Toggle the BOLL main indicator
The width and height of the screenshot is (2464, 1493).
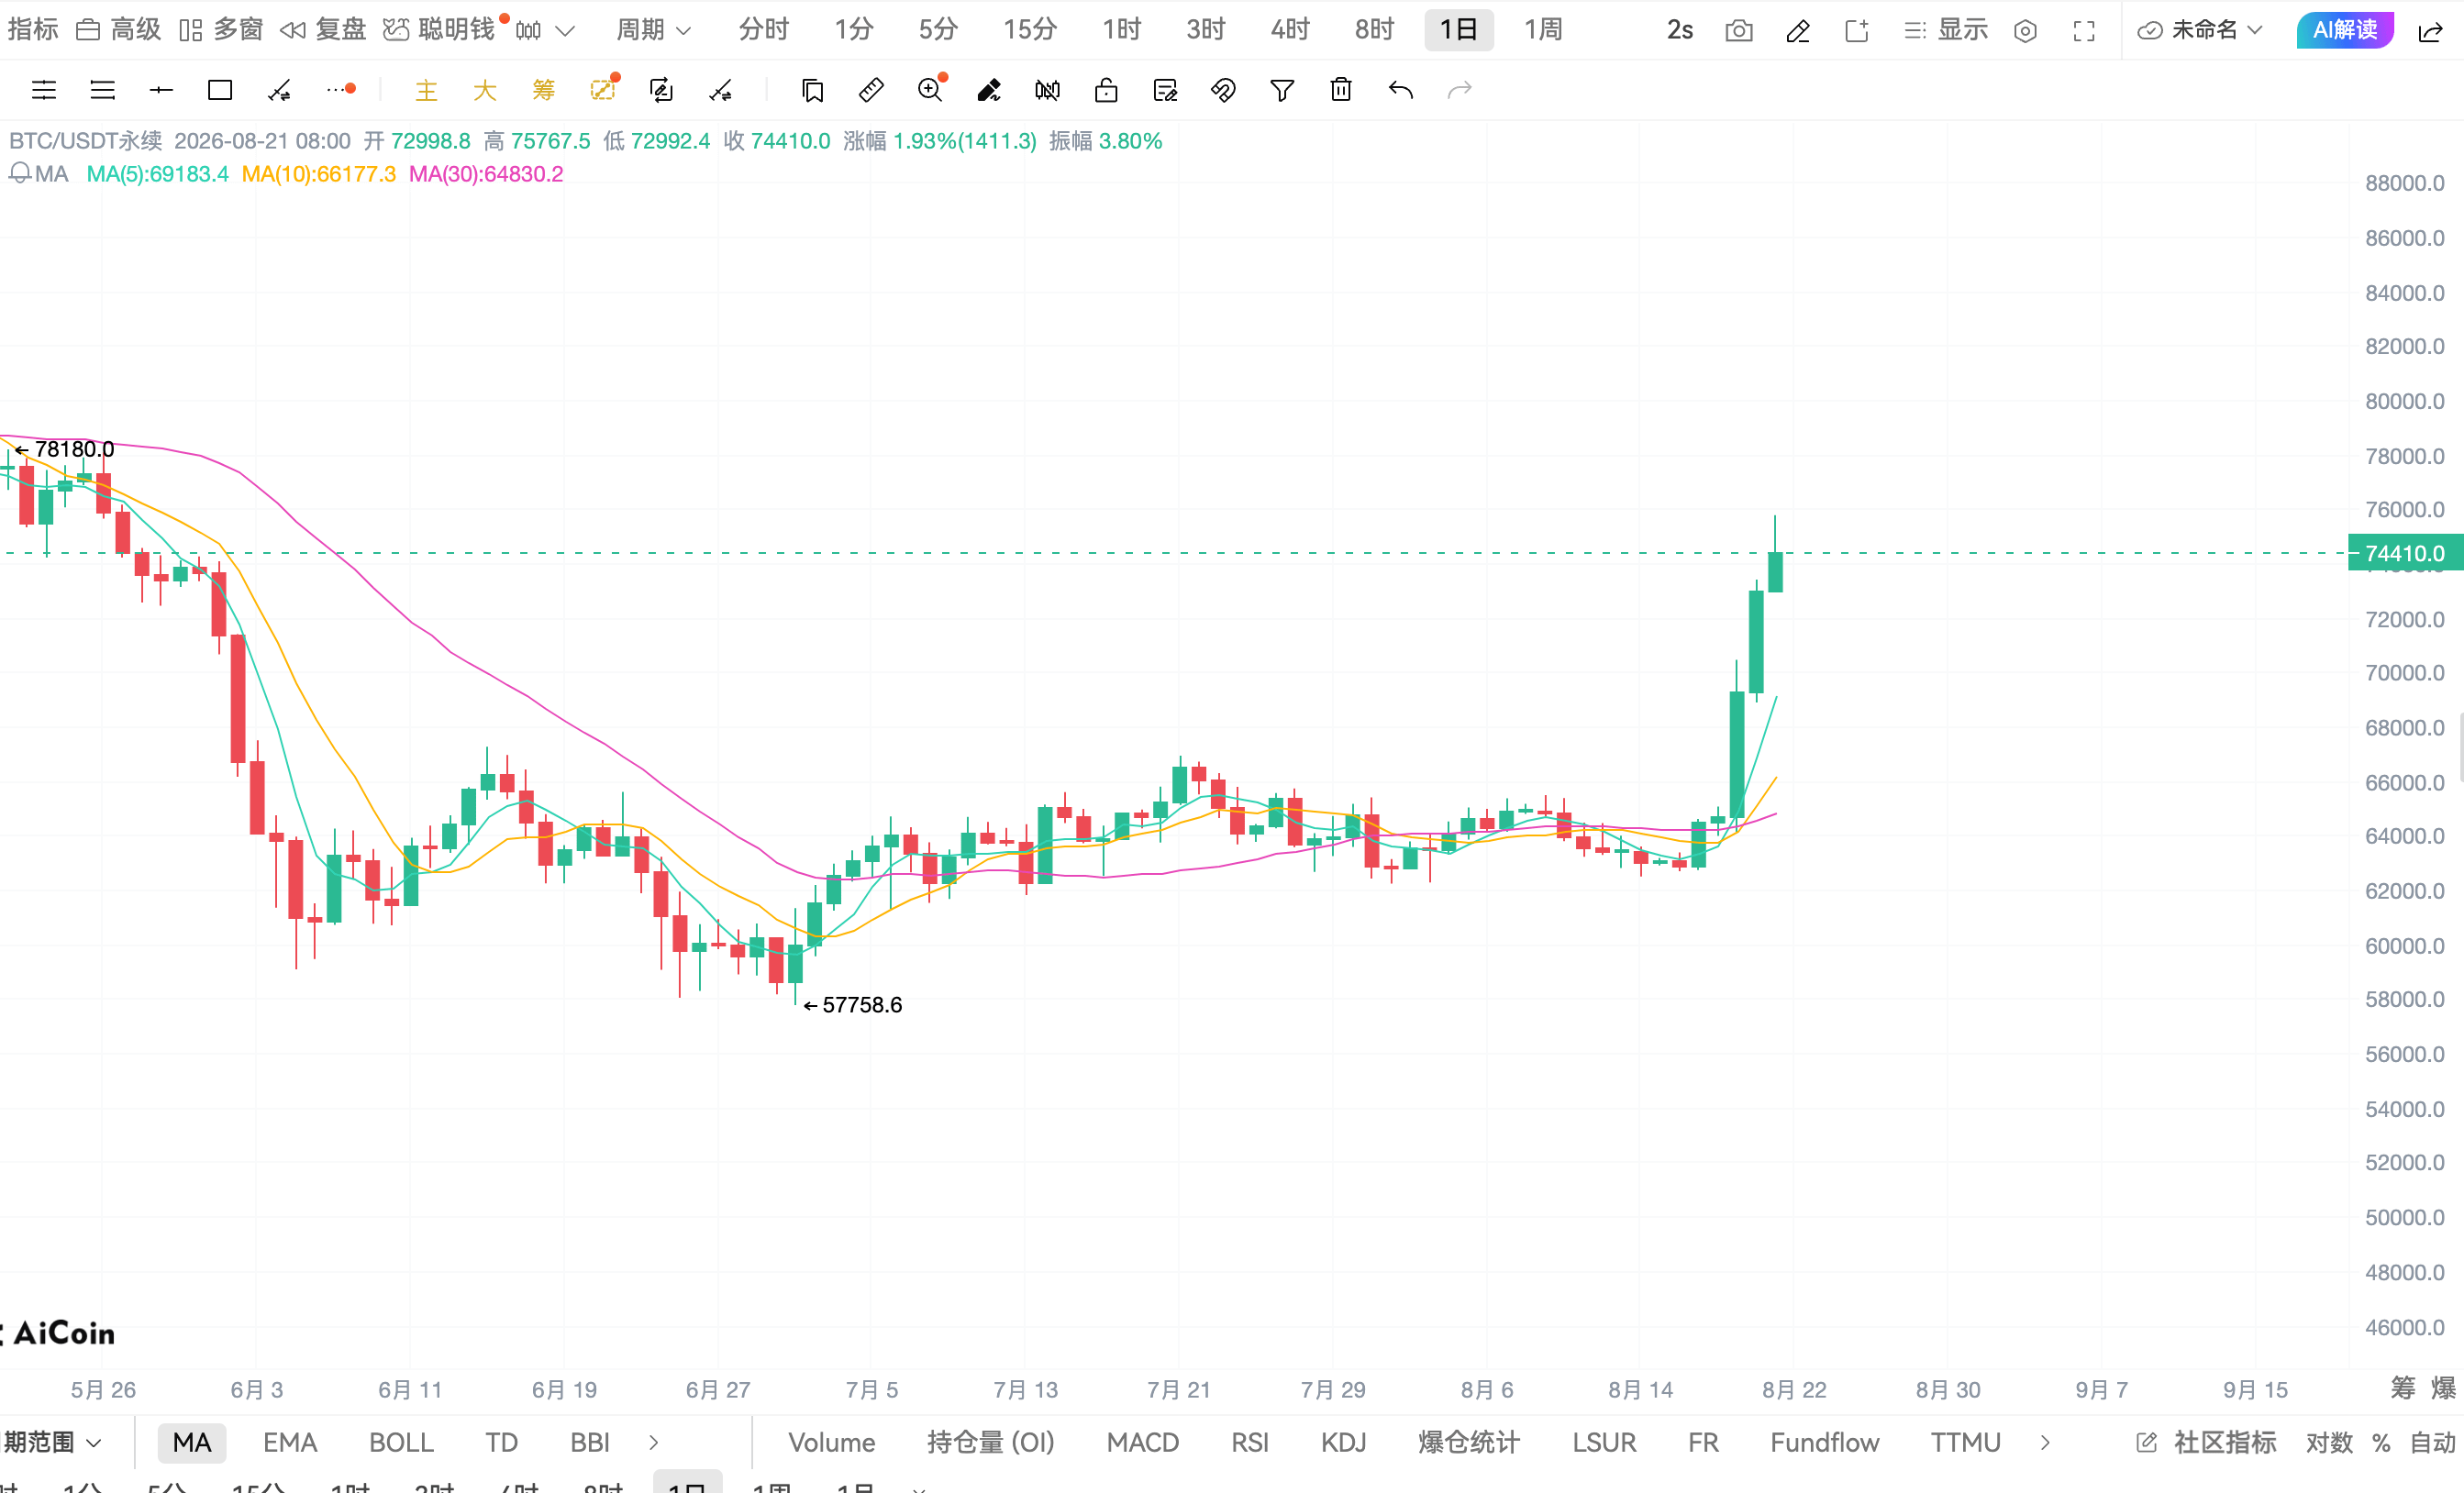click(x=401, y=1442)
